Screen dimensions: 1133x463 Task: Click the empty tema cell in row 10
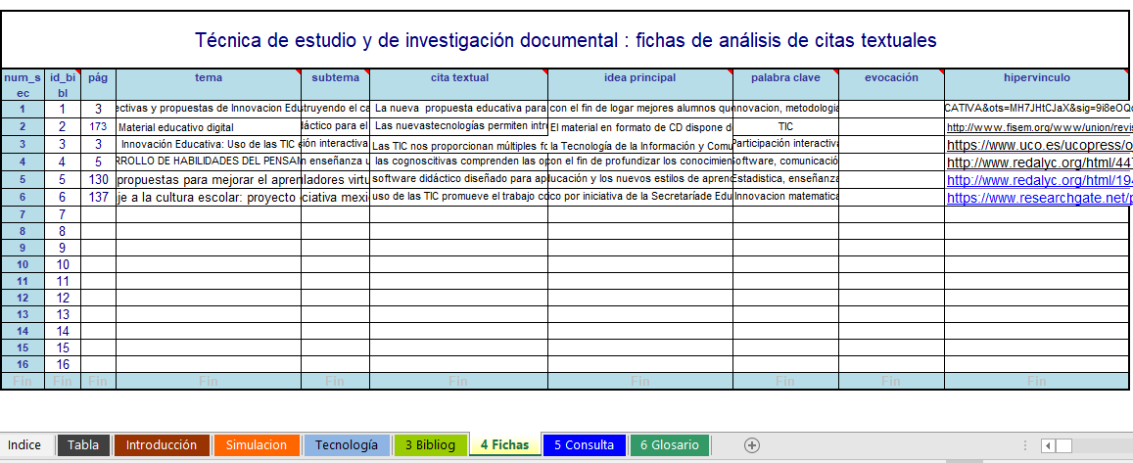209,264
